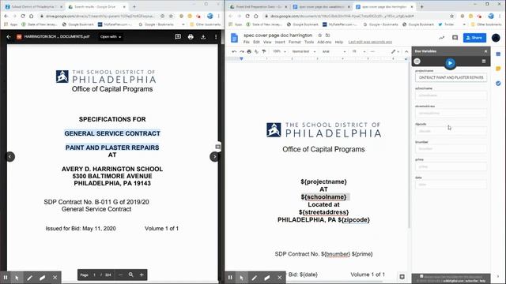Image resolution: width=506 pixels, height=284 pixels.
Task: Close the Doc Variables sidebar
Action: point(485,51)
